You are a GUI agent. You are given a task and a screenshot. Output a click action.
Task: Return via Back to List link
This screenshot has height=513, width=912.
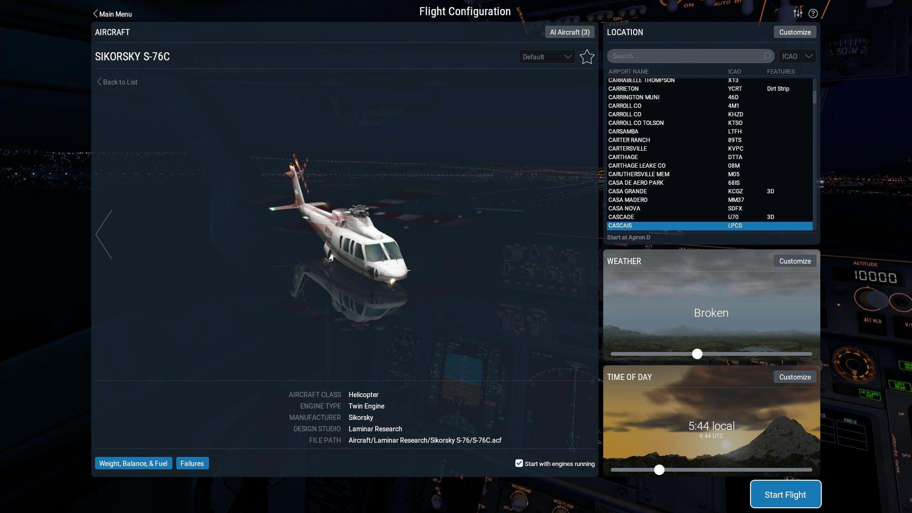click(117, 82)
